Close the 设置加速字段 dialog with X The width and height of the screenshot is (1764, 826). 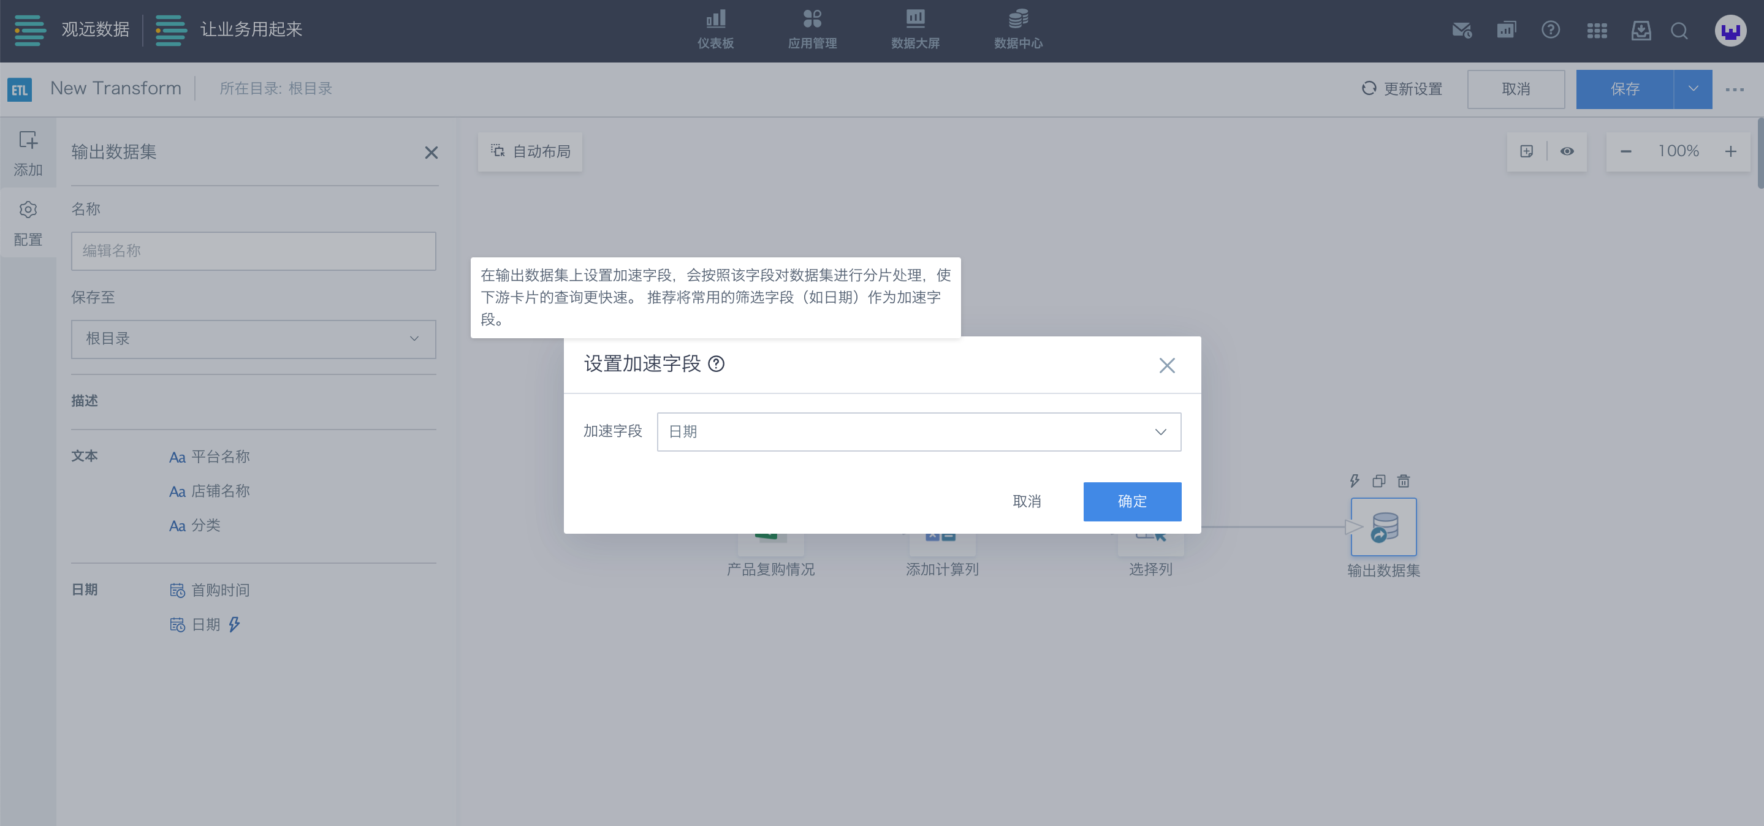pyautogui.click(x=1167, y=365)
